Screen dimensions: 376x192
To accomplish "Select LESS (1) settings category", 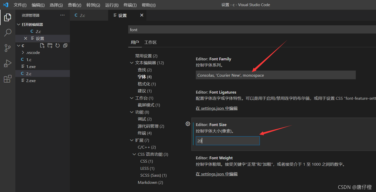I will coord(147,168).
